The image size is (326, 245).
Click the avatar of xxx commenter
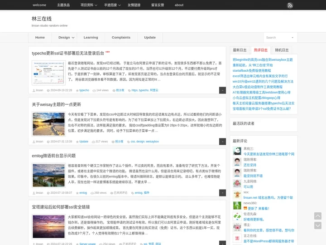coord(237,195)
